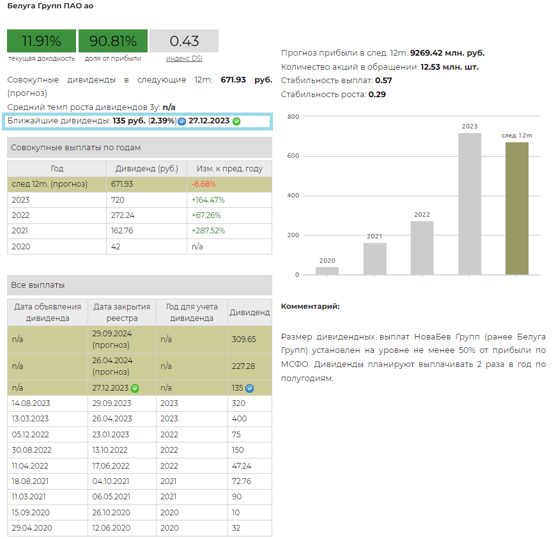Image resolution: width=556 pixels, height=539 pixels.
Task: Click the Дата объявления дивиденда column header
Action: [x=47, y=312]
